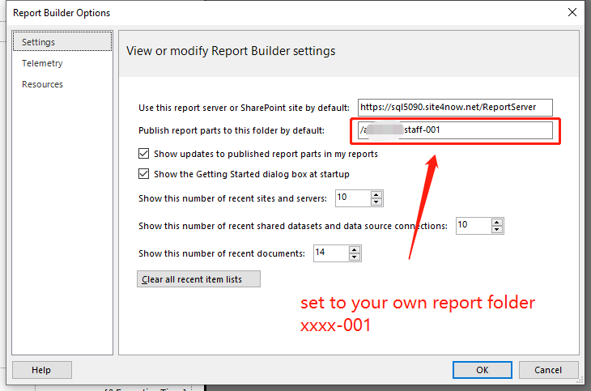Decrease recent sites and servers count
Viewport: 591px width, 391px height.
(376, 202)
